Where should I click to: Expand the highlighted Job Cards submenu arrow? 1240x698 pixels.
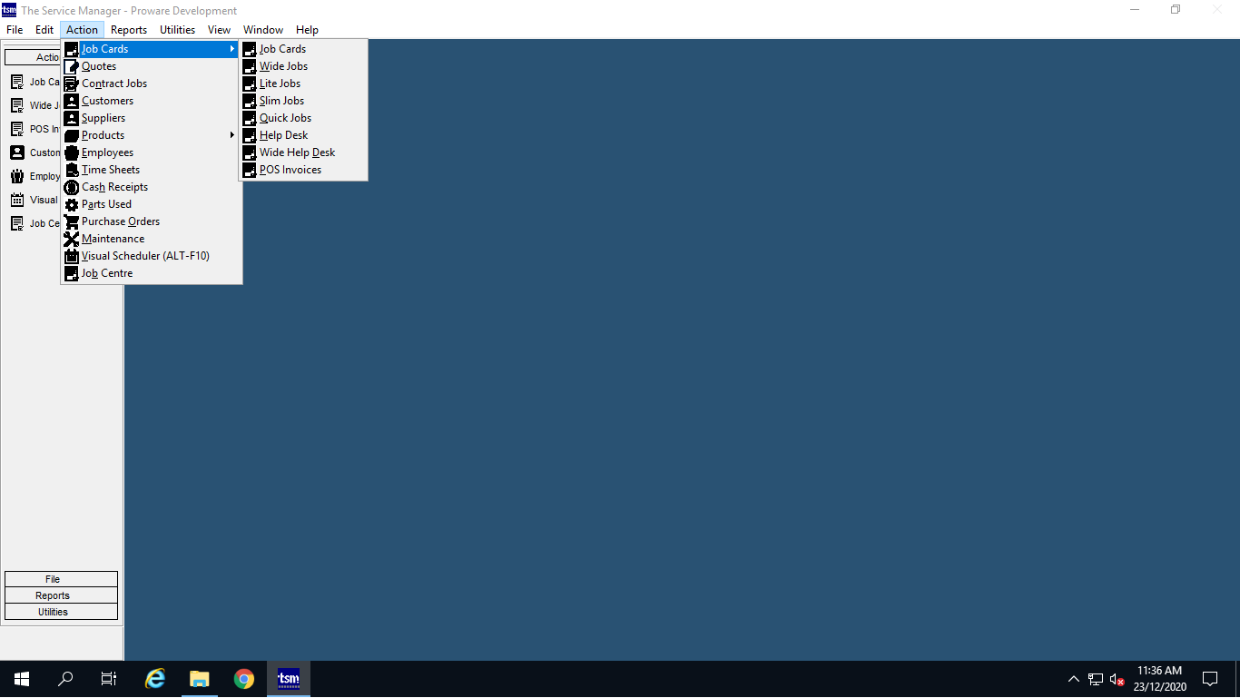point(232,49)
